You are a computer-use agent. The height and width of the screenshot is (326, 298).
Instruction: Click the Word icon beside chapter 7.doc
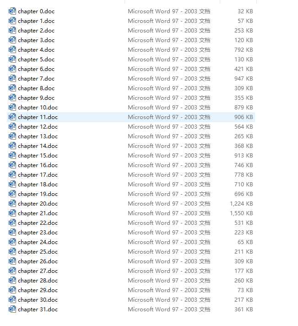coord(12,79)
